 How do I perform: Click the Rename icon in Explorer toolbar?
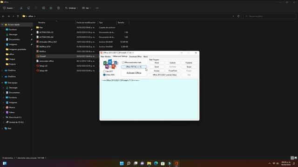point(43,8)
